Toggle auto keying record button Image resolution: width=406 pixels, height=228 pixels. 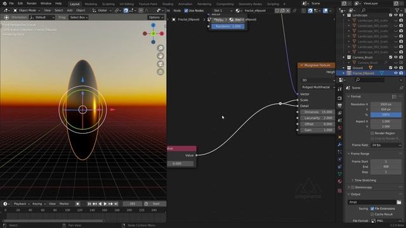[x=77, y=204]
